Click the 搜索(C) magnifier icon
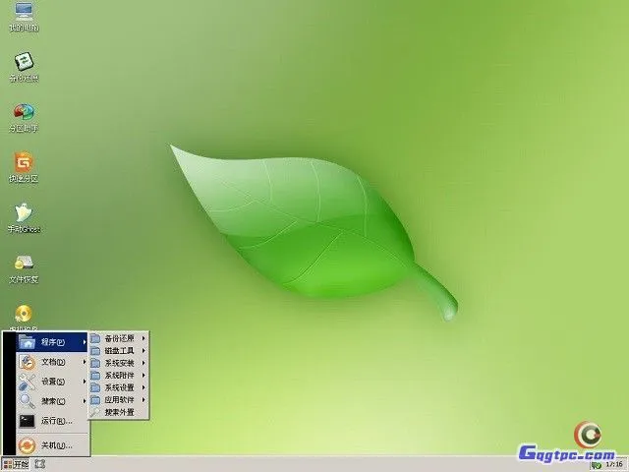Image resolution: width=629 pixels, height=472 pixels. point(28,400)
